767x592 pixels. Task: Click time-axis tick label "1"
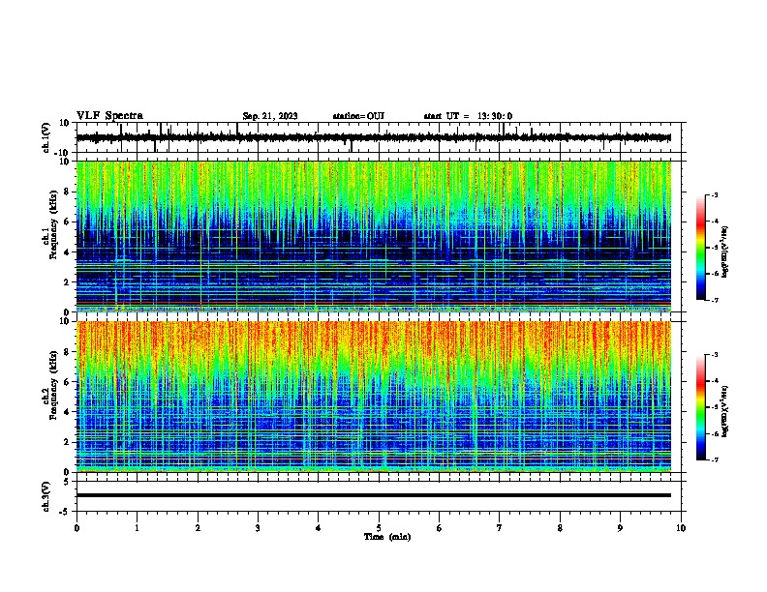(137, 528)
